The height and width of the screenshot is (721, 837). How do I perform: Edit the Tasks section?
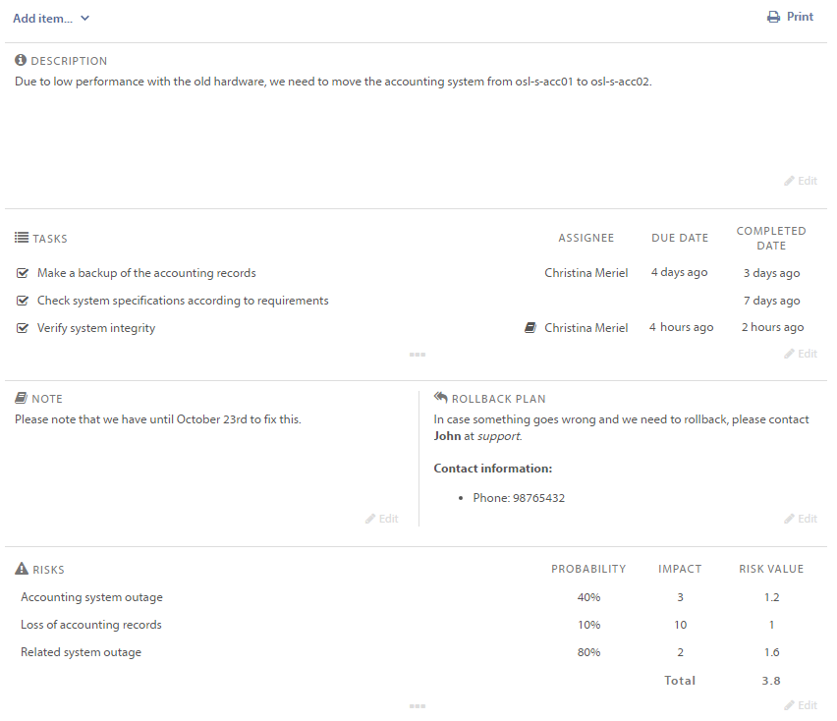pyautogui.click(x=801, y=354)
